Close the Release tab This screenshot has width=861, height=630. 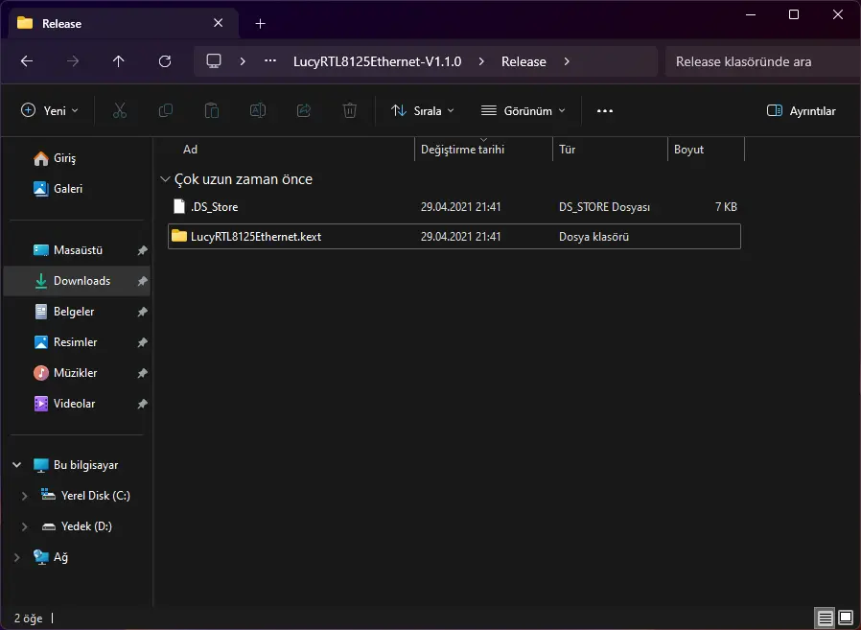tap(218, 23)
